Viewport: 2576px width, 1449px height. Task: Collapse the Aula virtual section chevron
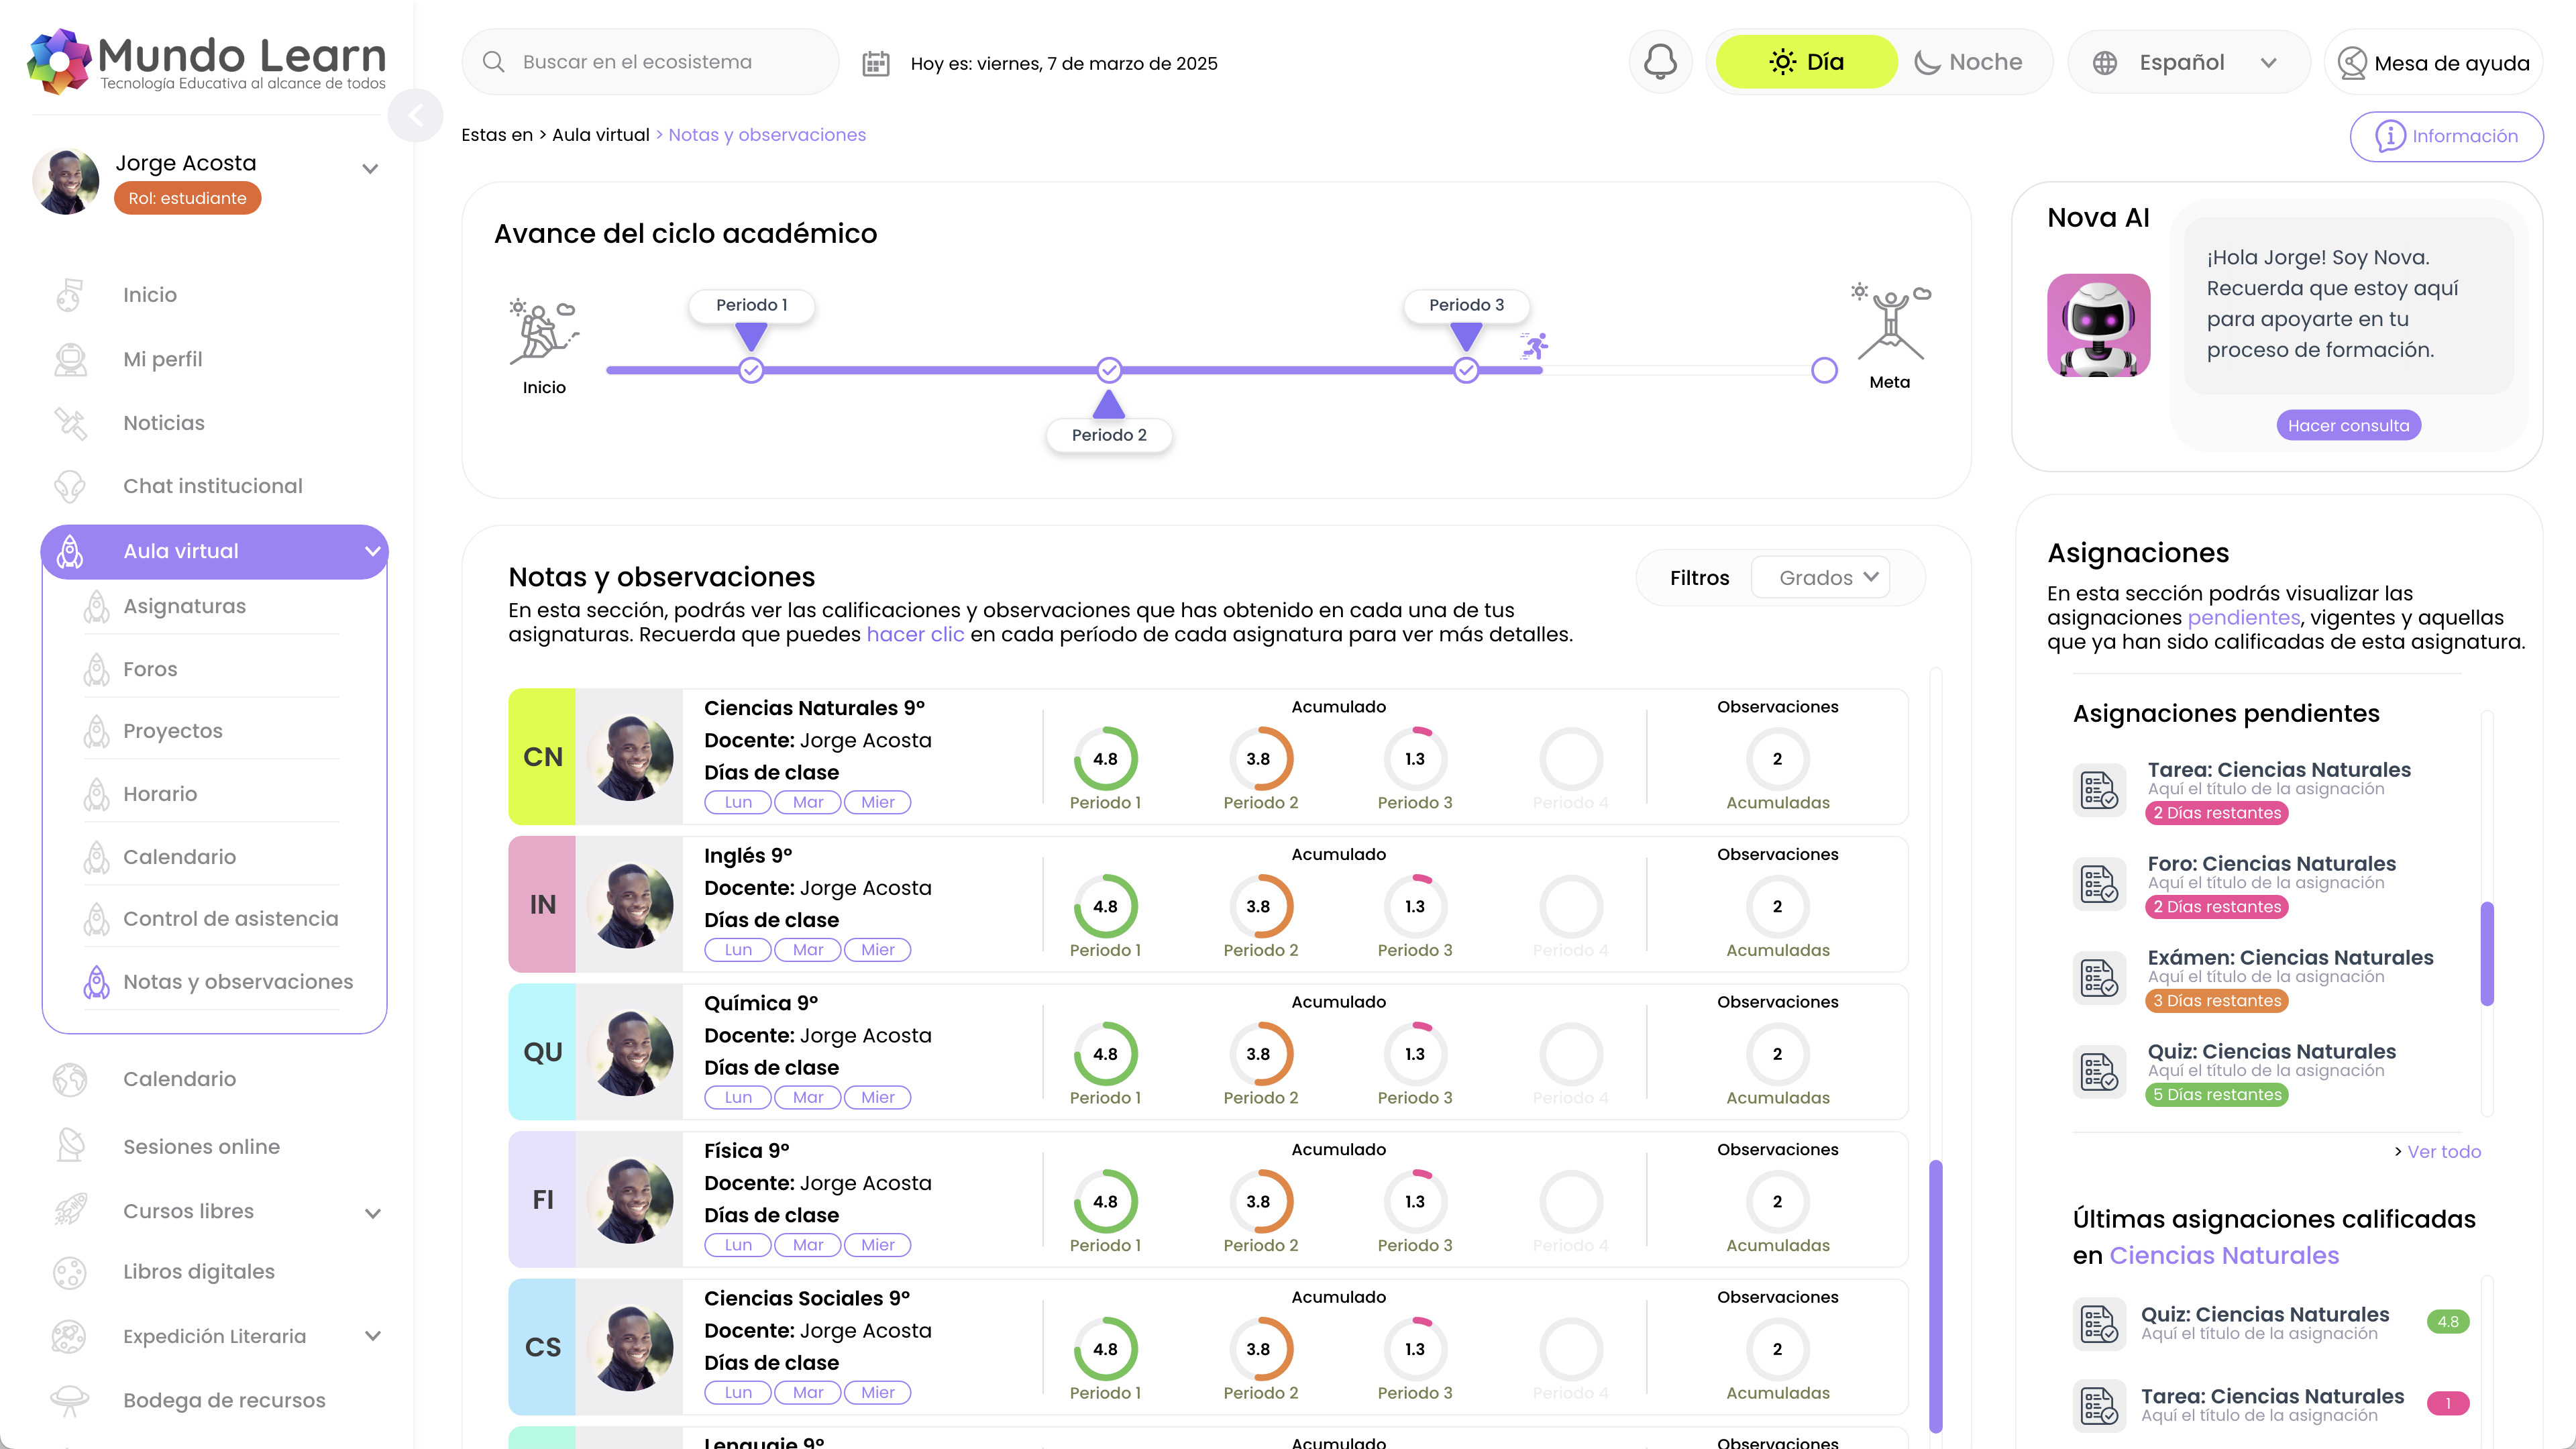point(372,551)
